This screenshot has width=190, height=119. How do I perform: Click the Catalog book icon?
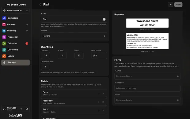pos(4,24)
